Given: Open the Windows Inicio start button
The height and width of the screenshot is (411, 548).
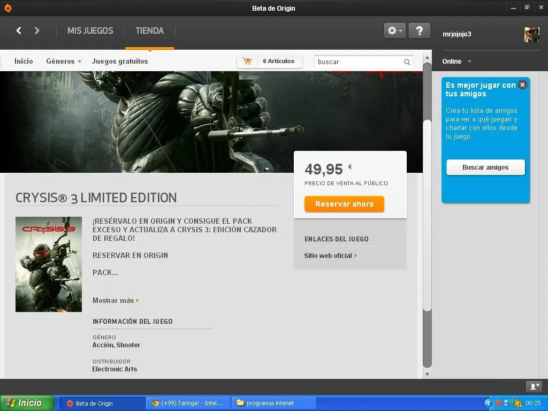Looking at the screenshot, I should [x=27, y=403].
